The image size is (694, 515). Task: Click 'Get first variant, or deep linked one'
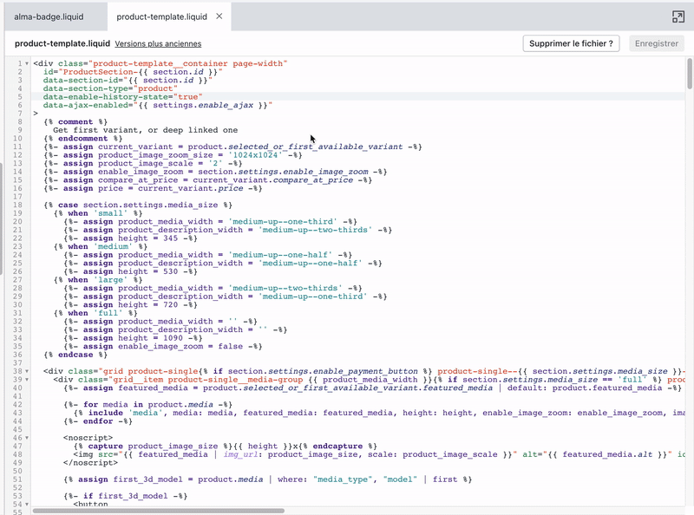145,130
